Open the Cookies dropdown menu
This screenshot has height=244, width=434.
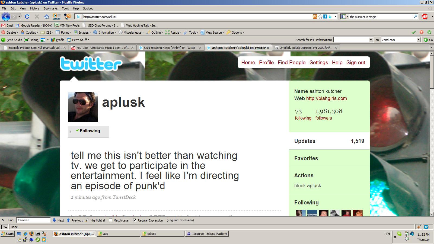click(x=29, y=33)
